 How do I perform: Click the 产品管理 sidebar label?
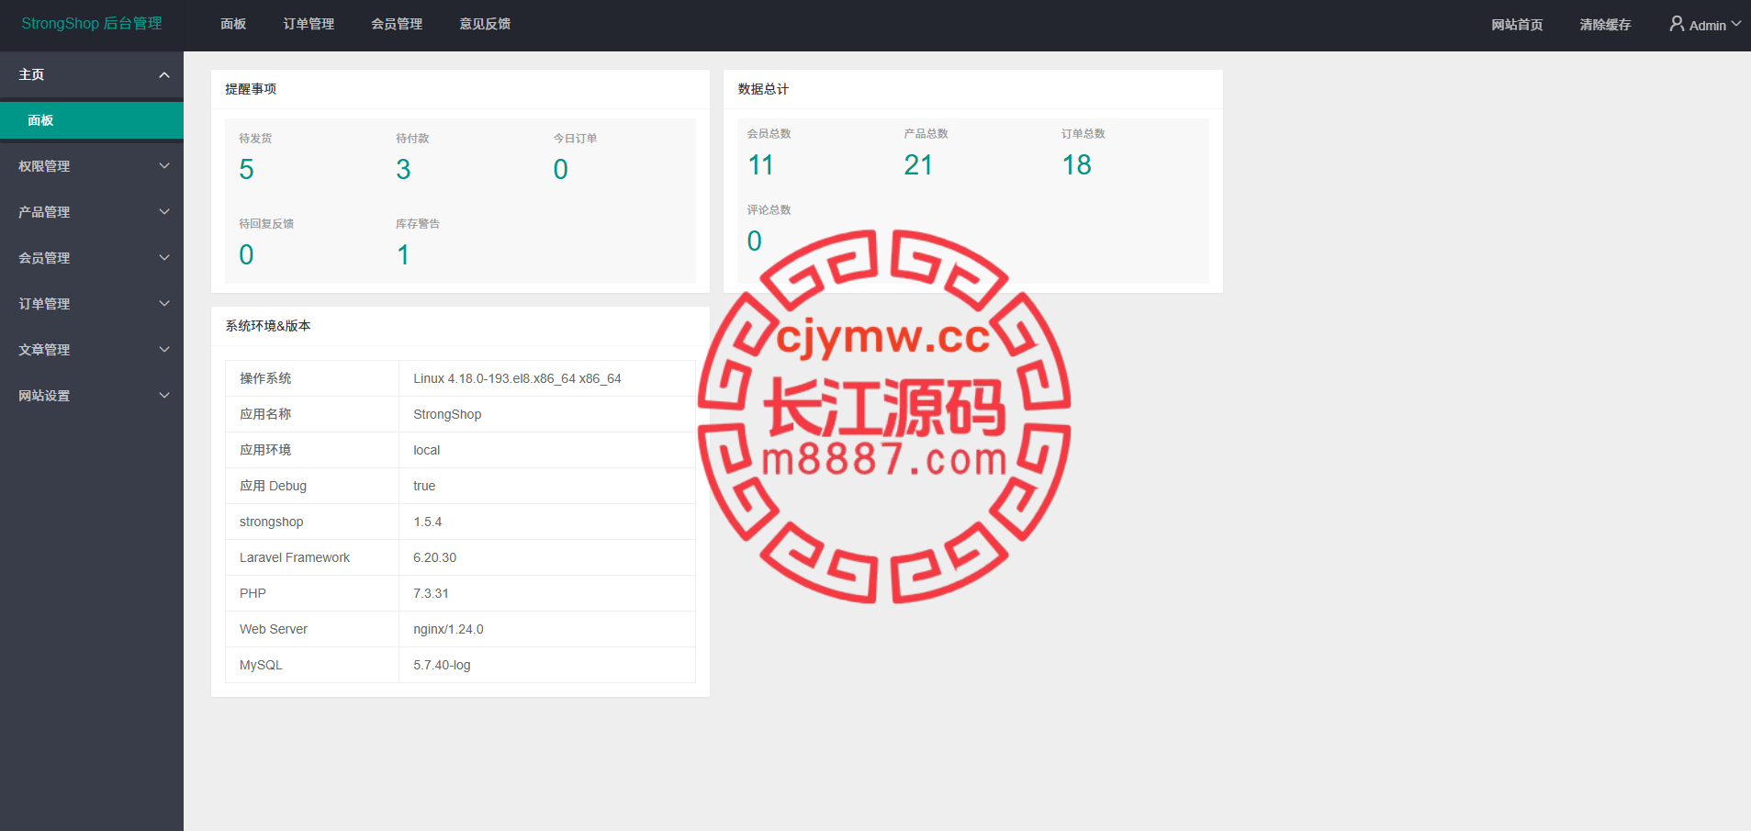tap(44, 212)
